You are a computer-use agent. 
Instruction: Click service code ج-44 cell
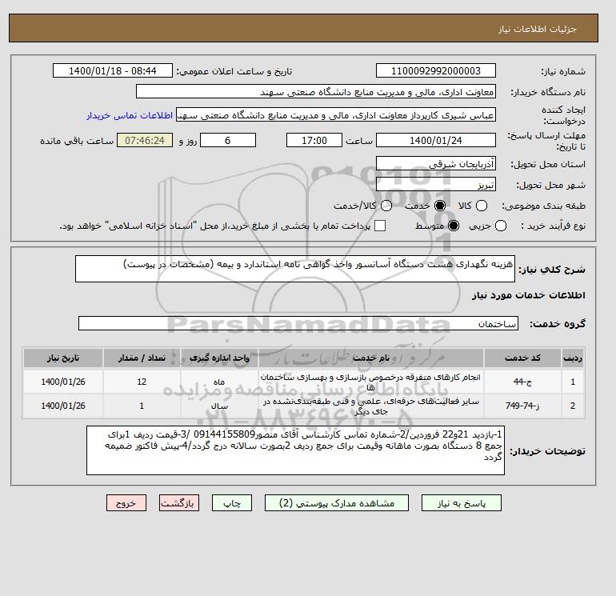522,382
